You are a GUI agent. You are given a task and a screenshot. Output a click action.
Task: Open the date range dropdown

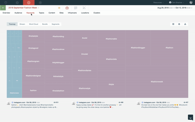tap(175, 8)
